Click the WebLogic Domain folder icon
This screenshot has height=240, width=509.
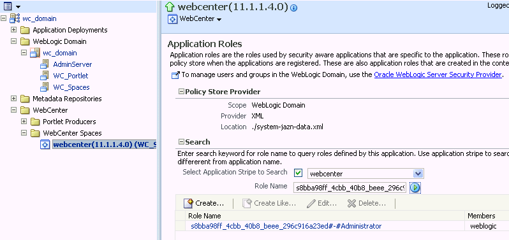pyautogui.click(x=25, y=41)
